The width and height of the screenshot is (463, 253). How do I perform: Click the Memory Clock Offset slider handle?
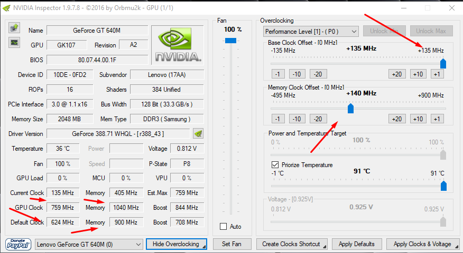point(350,108)
